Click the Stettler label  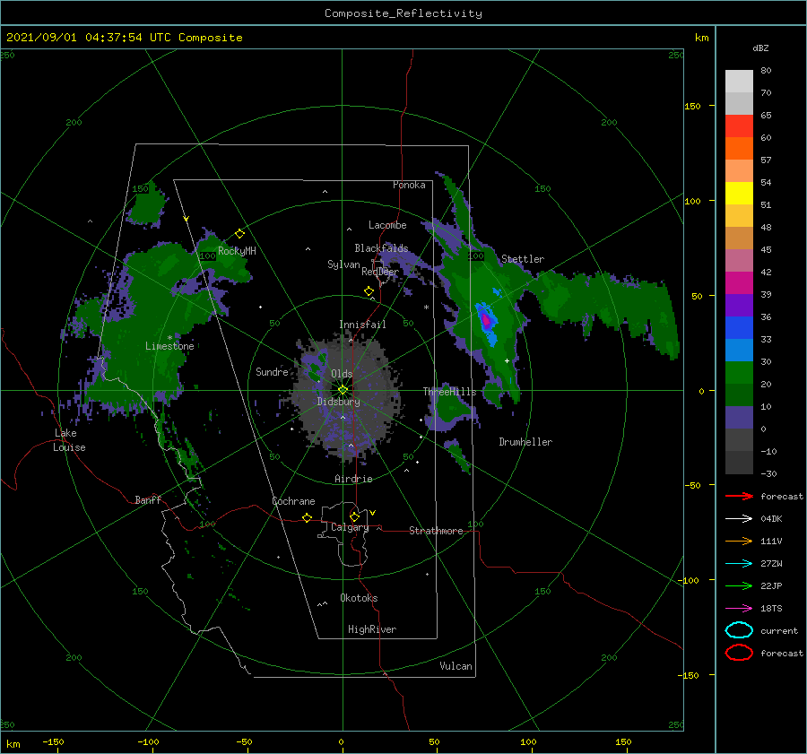pyautogui.click(x=523, y=259)
